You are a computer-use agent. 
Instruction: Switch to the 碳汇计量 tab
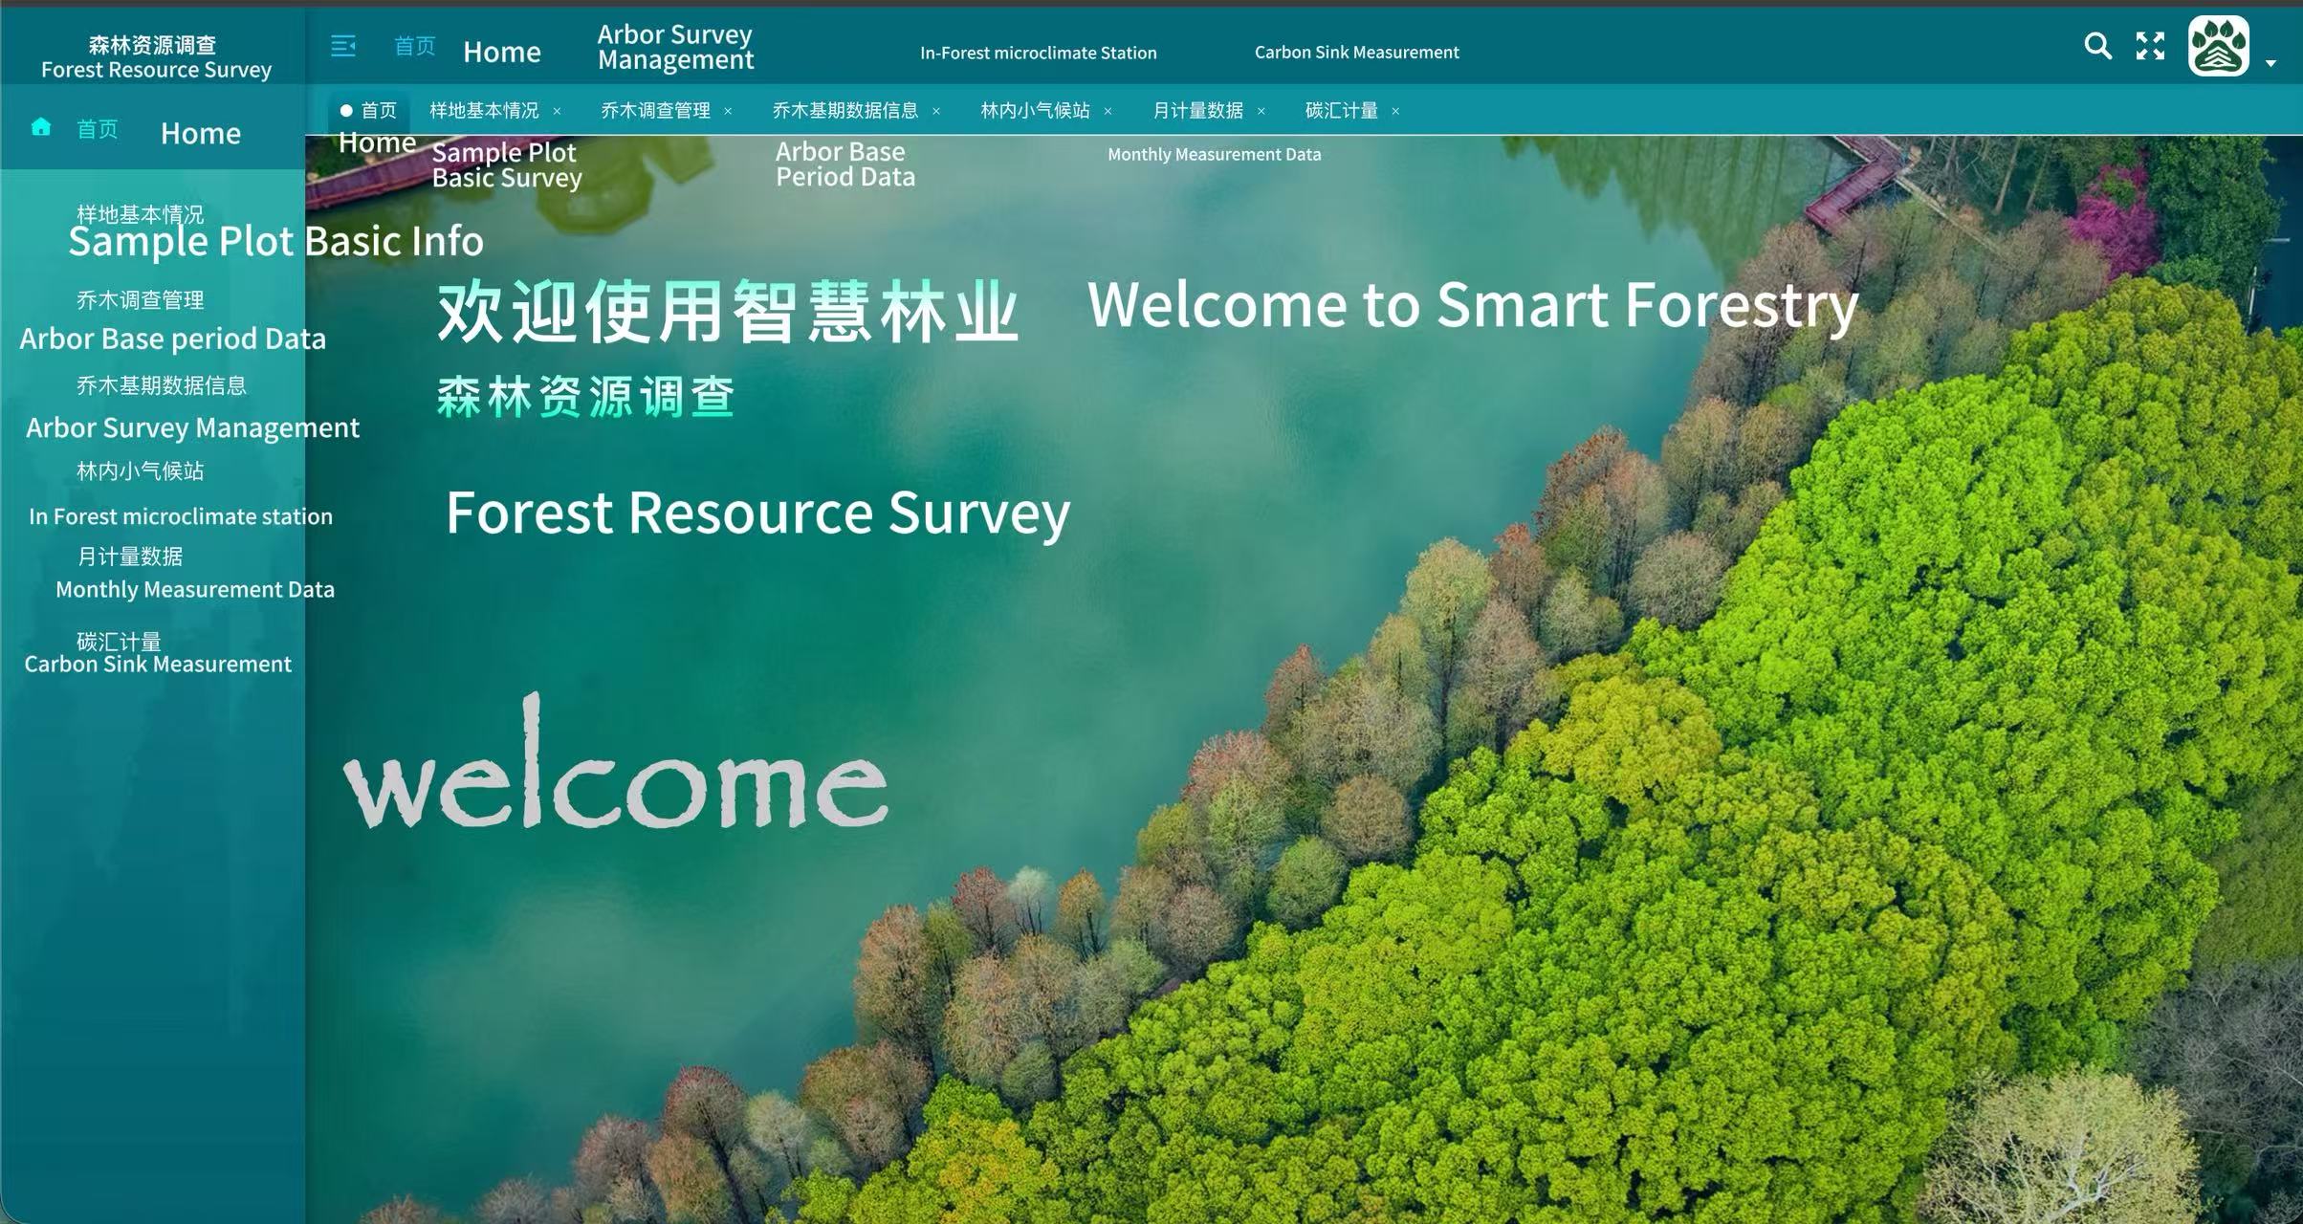(1342, 111)
